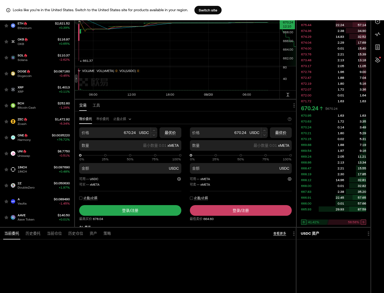Viewport: 384px width, 293px height.
Task: Click the sell 金额 input field
Action: point(241,168)
